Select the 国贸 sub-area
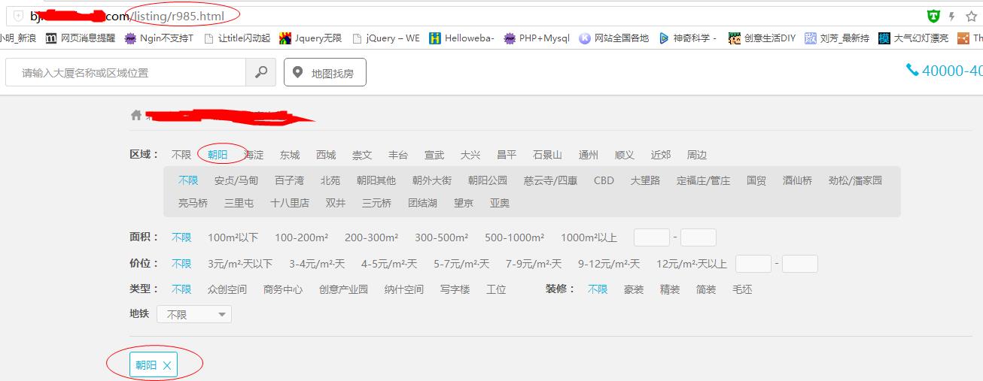This screenshot has height=381, width=983. click(756, 180)
